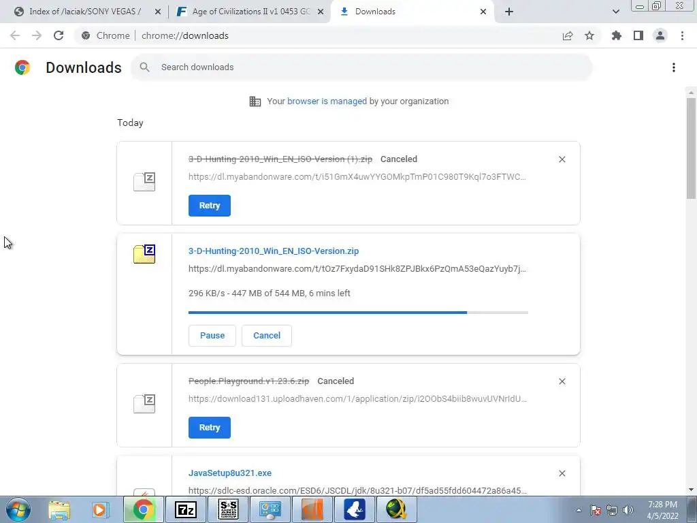Viewport: 697px width, 523px height.
Task: Click the yellow zip file icon of active download
Action: click(x=144, y=254)
